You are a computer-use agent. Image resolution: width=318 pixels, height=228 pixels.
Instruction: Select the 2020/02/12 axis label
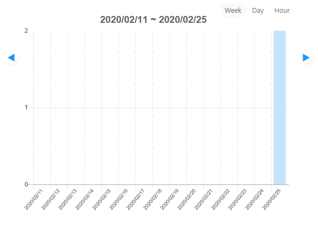point(51,199)
